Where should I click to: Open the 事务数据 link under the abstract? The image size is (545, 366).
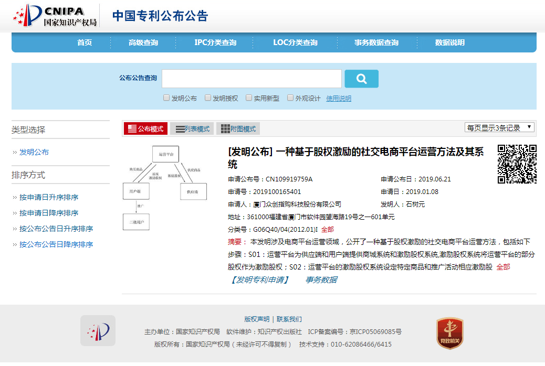point(321,280)
